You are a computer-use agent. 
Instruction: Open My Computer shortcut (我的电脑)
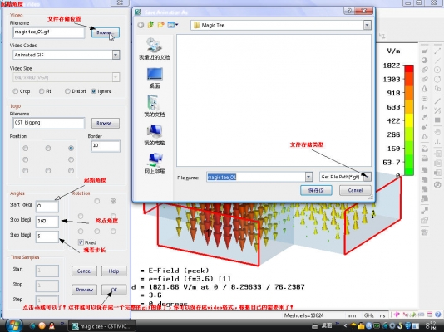coord(155,135)
